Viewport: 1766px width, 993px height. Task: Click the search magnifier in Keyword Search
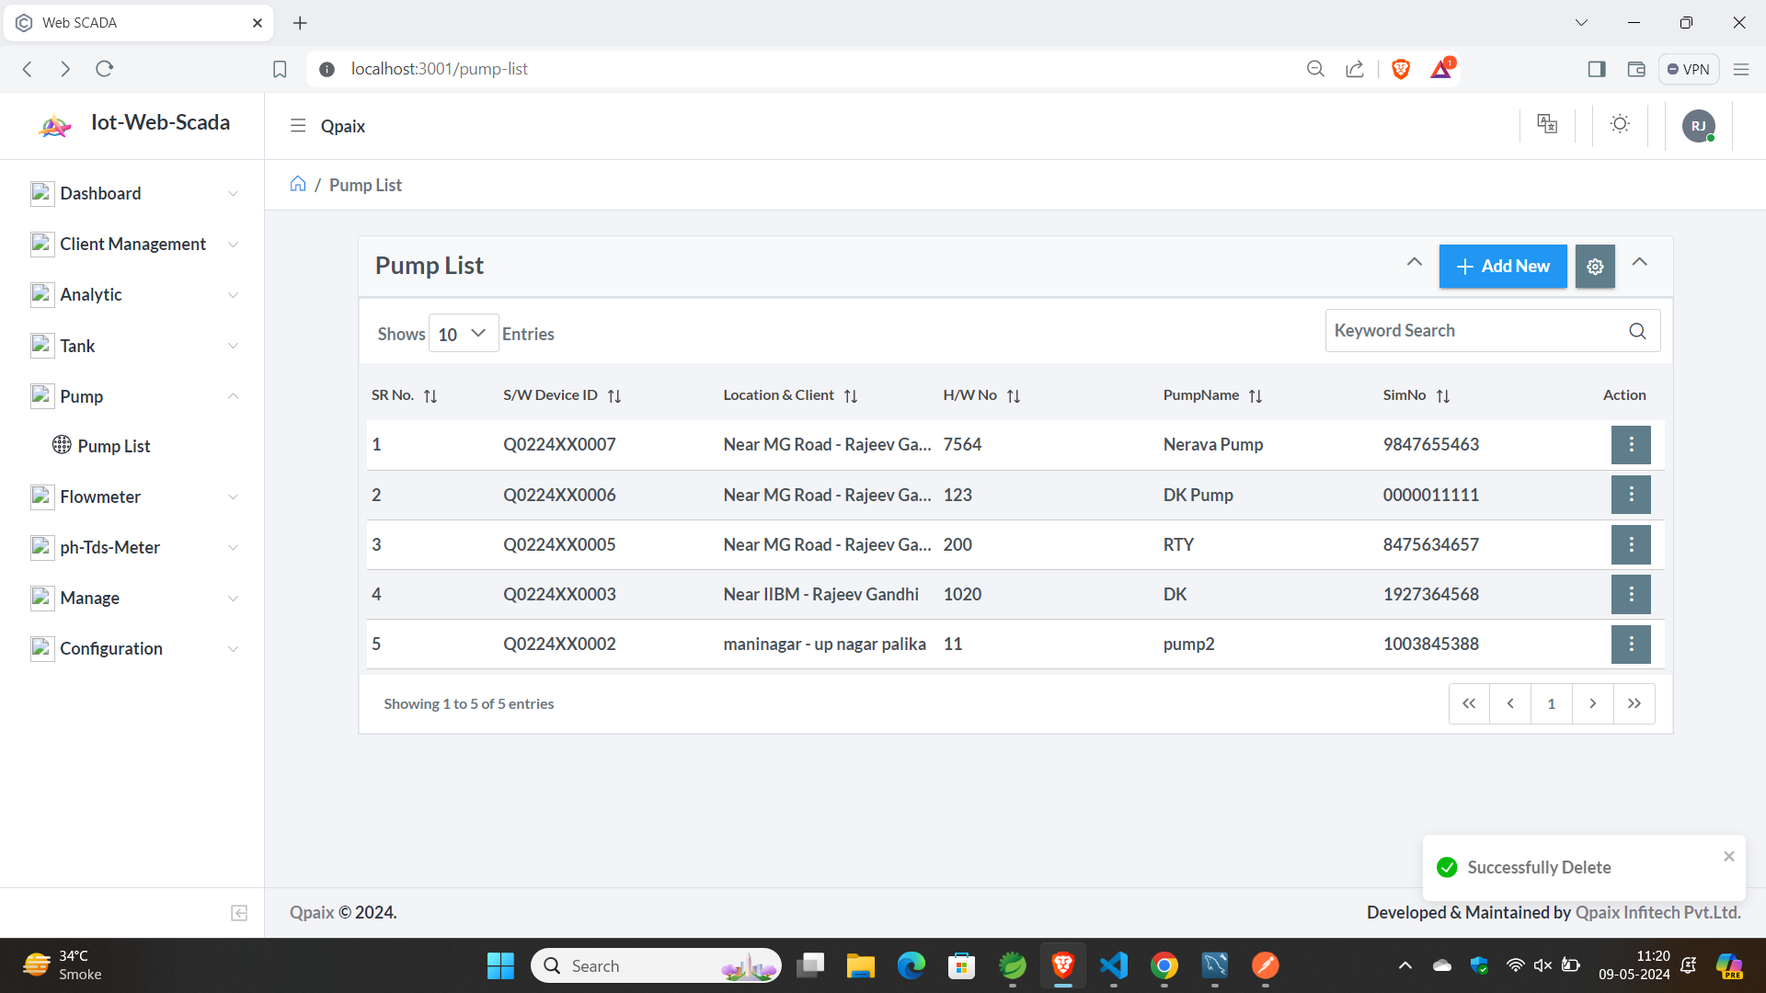click(1637, 331)
